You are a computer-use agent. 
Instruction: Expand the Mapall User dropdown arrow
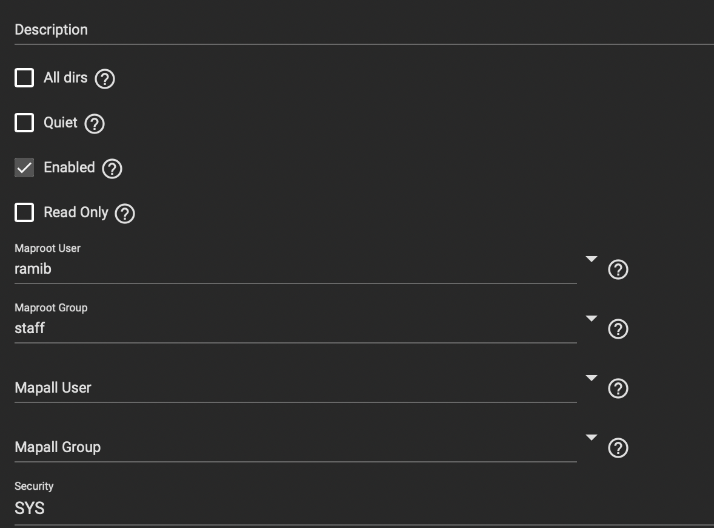(591, 377)
